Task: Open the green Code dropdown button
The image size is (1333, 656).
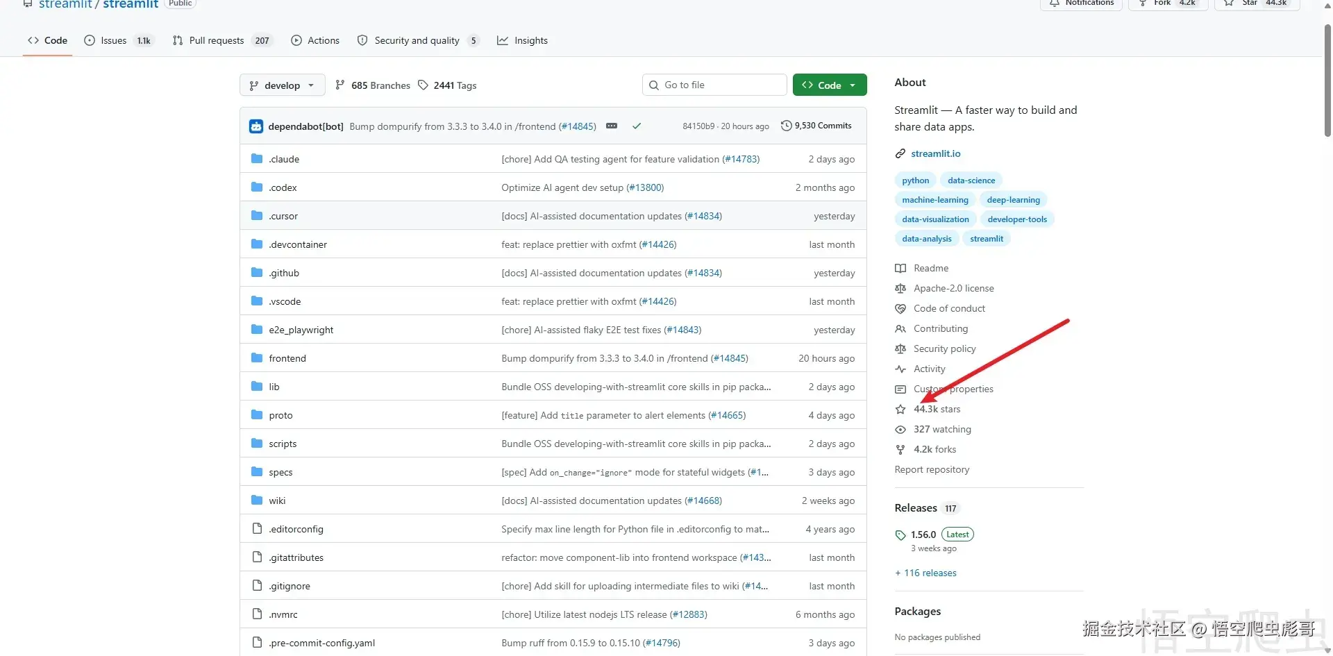Action: pyautogui.click(x=830, y=85)
